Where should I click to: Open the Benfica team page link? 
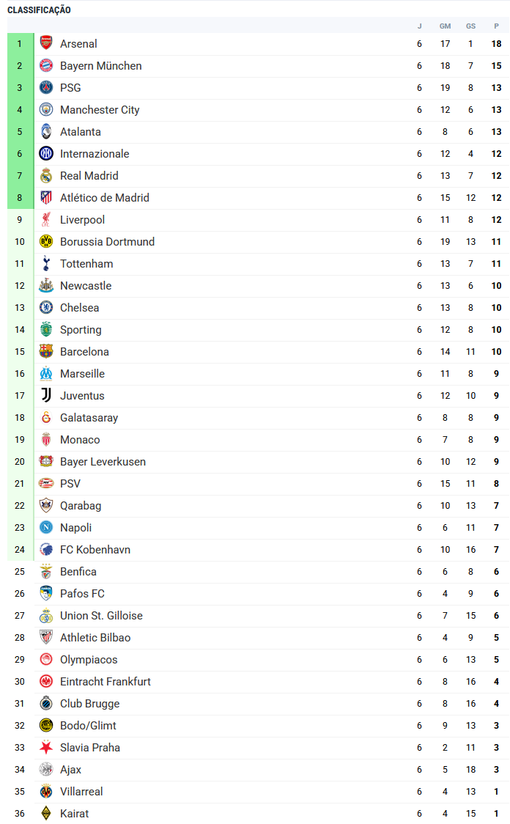pos(78,572)
